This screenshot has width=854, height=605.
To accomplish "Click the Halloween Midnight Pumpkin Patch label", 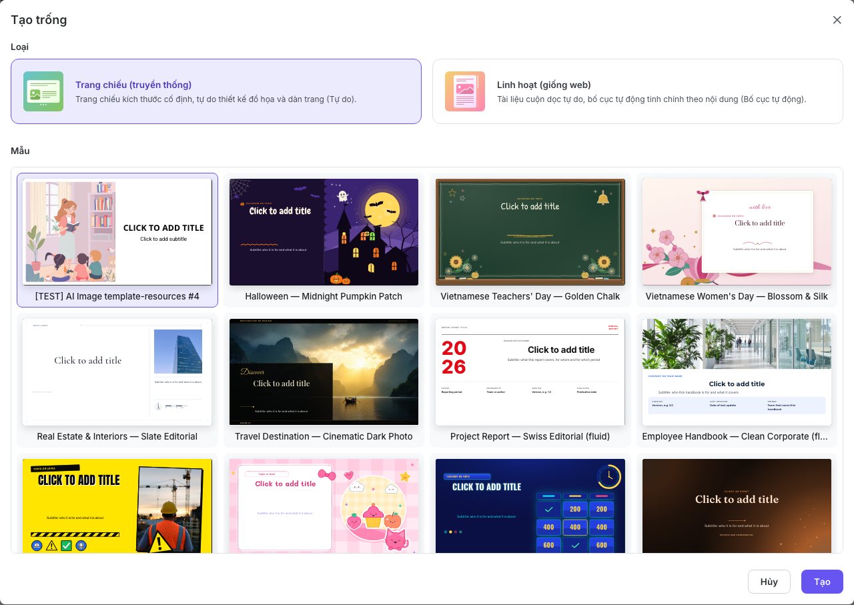I will (324, 296).
